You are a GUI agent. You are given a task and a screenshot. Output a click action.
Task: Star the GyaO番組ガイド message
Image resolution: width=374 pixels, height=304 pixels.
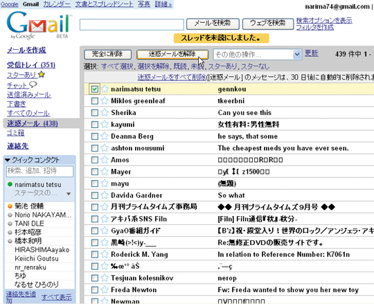(105, 231)
